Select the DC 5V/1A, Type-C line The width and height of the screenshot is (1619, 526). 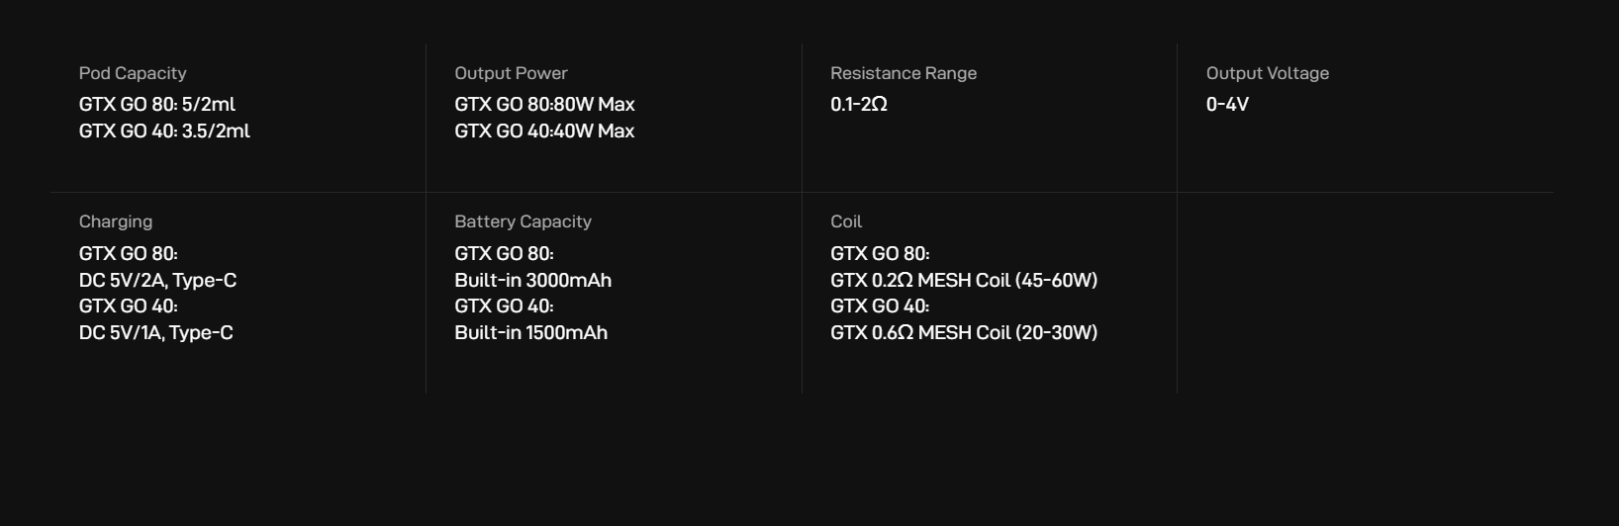pyautogui.click(x=156, y=332)
